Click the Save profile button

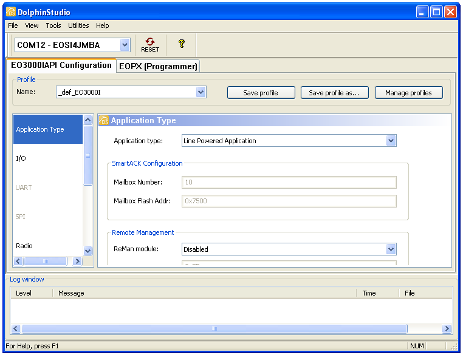[261, 93]
